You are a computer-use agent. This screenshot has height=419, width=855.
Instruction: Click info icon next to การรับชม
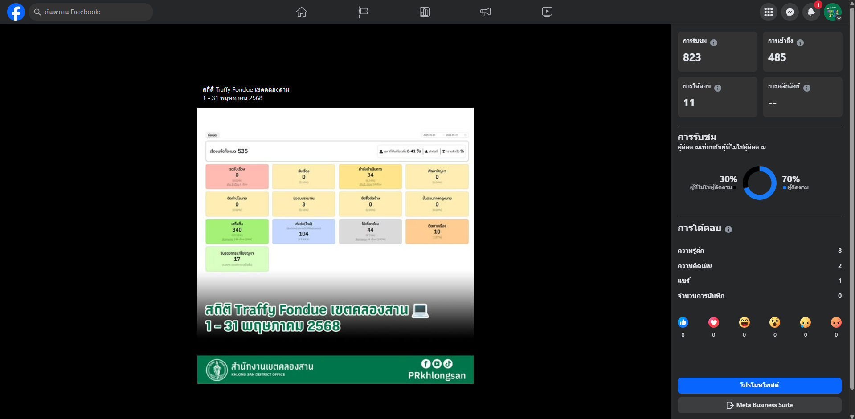714,43
